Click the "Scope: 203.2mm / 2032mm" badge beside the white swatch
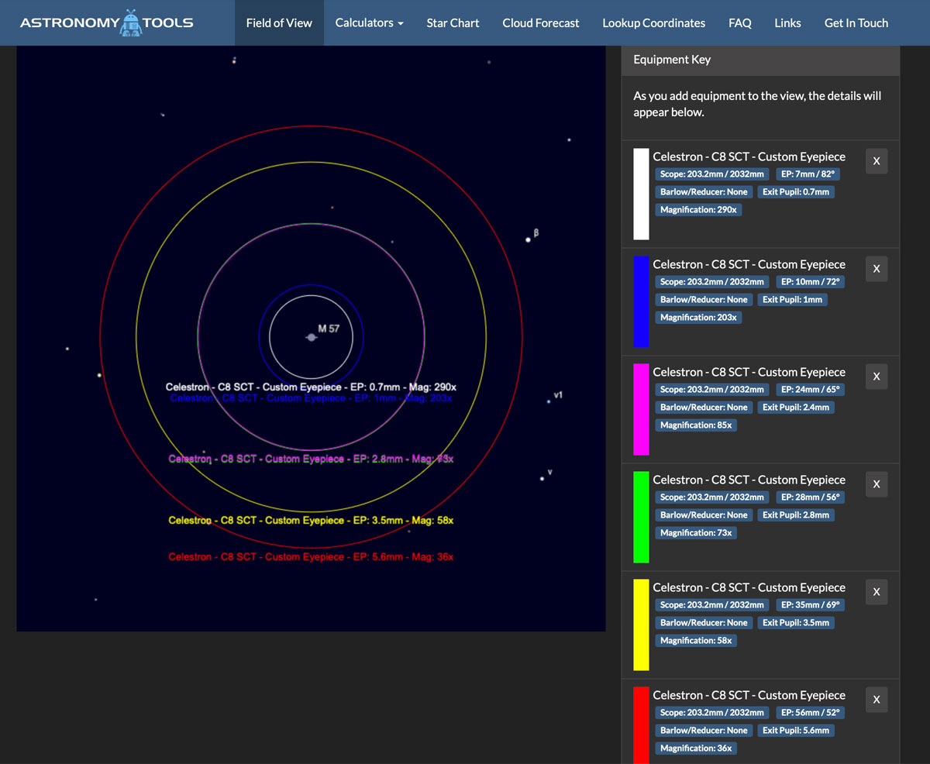 click(712, 174)
